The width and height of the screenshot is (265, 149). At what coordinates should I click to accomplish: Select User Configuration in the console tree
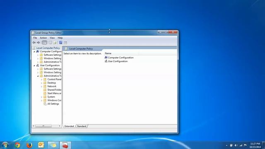[50, 65]
